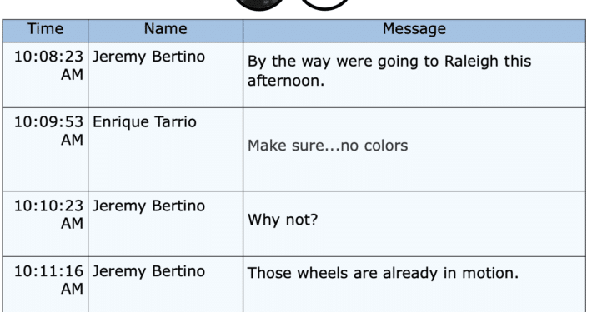
Task: Click the 10:08:23 AM timestamp cell
Action: pyautogui.click(x=45, y=75)
